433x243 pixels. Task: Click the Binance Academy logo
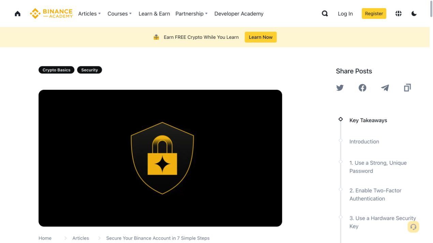click(x=51, y=14)
